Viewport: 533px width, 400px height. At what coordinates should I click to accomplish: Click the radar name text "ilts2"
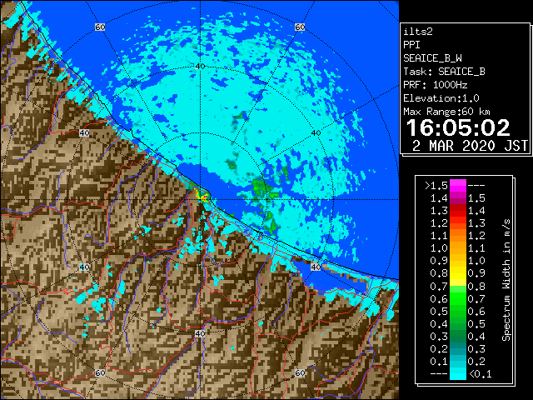point(418,32)
